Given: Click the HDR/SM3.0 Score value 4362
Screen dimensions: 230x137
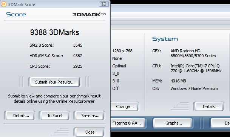Looking at the screenshot, I should [x=78, y=56].
